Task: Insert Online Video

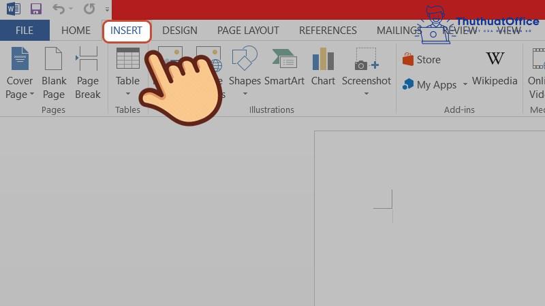Action: [x=536, y=73]
